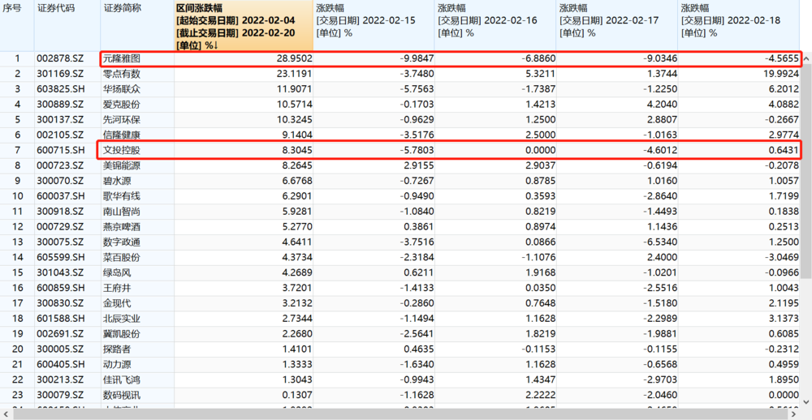812x420 pixels.
Task: Select the 元隆雅图 stock name cell
Action: pyautogui.click(x=123, y=59)
